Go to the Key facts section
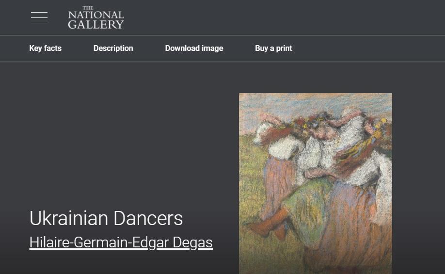Screen dimensions: 445x274 46,48
